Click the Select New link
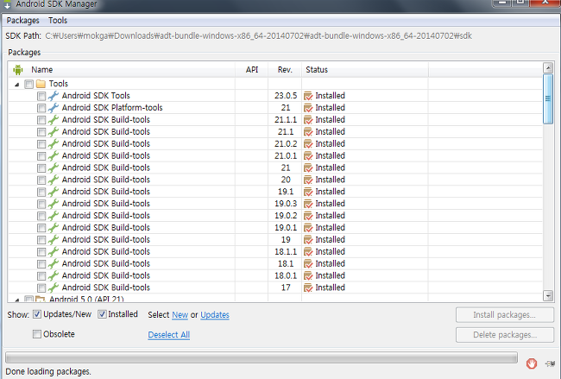This screenshot has height=379, width=561. point(180,315)
